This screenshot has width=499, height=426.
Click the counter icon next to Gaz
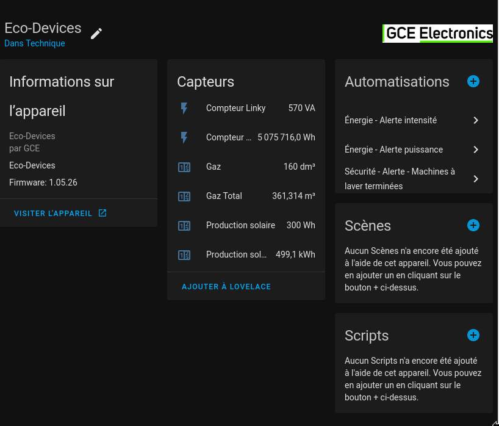coord(184,167)
